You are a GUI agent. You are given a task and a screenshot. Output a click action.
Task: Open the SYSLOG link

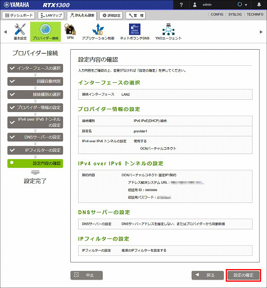point(235,14)
